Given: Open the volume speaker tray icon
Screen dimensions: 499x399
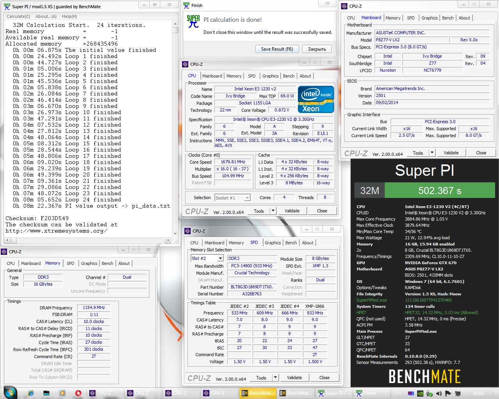Looking at the screenshot, I should (x=439, y=394).
